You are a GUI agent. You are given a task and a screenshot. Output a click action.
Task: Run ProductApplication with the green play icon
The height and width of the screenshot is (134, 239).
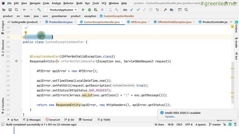click(83, 10)
